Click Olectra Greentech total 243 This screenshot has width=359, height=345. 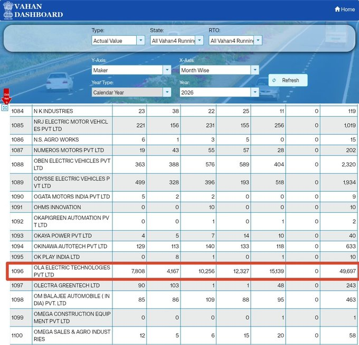[x=351, y=285]
